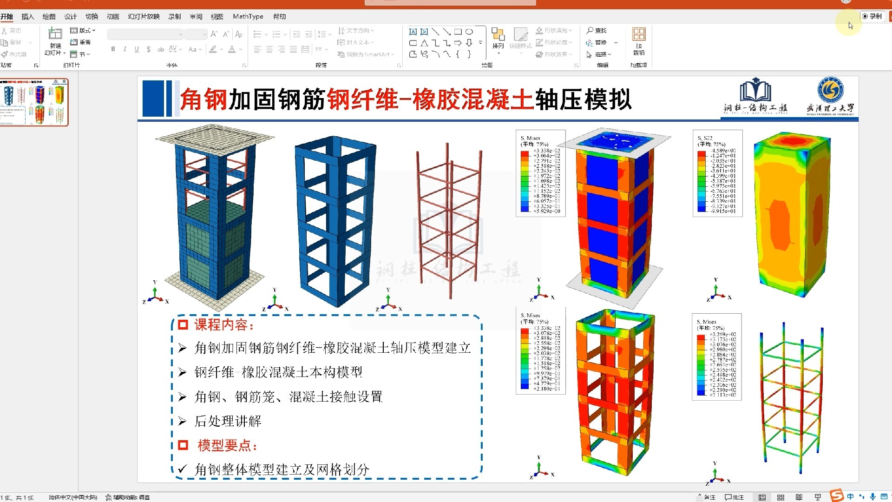Click the 批注 comments button in status bar

[735, 497]
